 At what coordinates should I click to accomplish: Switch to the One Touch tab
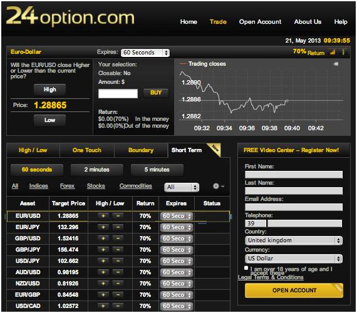pyautogui.click(x=87, y=150)
